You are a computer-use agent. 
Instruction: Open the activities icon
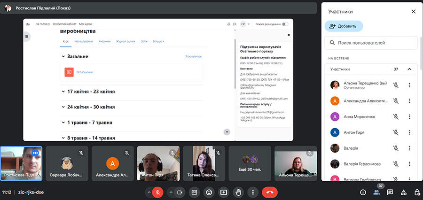pos(404,192)
